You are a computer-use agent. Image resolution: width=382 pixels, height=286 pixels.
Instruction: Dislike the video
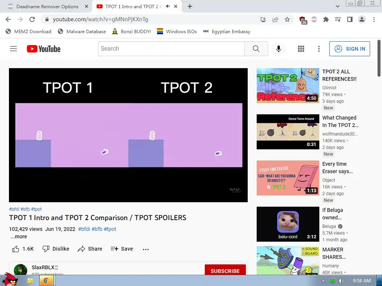[x=56, y=249]
